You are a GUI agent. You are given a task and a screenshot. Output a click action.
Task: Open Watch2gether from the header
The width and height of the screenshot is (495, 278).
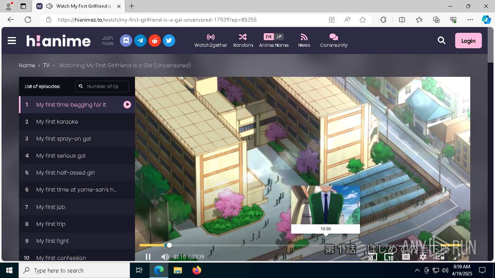(211, 41)
